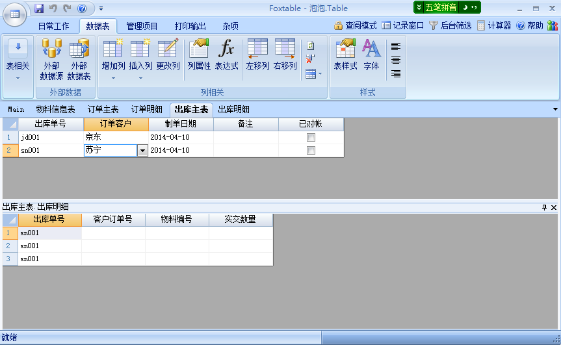Pin the 出库主表.出库明细 panel
This screenshot has height=345, width=561.
point(545,207)
